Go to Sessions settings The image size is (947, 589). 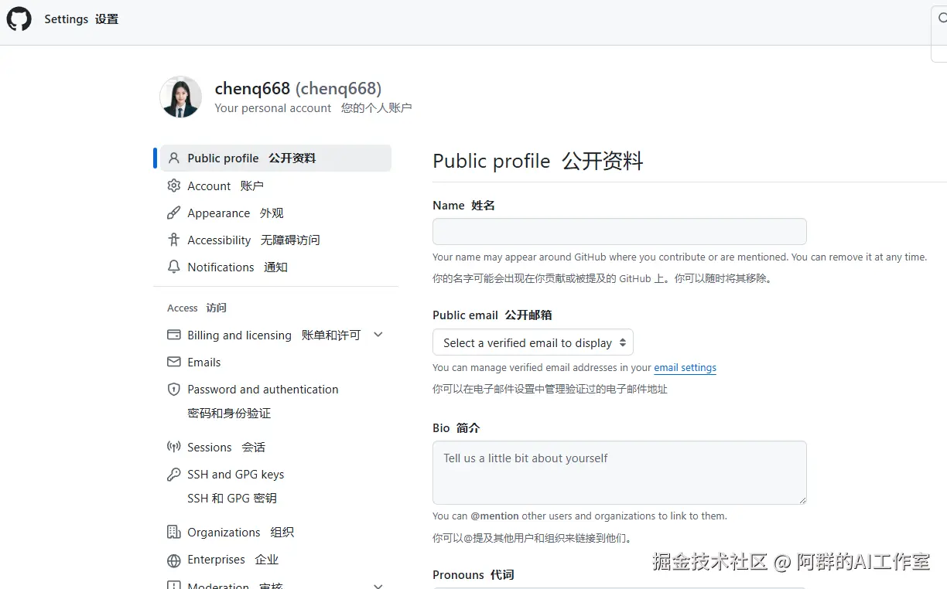pyautogui.click(x=226, y=447)
